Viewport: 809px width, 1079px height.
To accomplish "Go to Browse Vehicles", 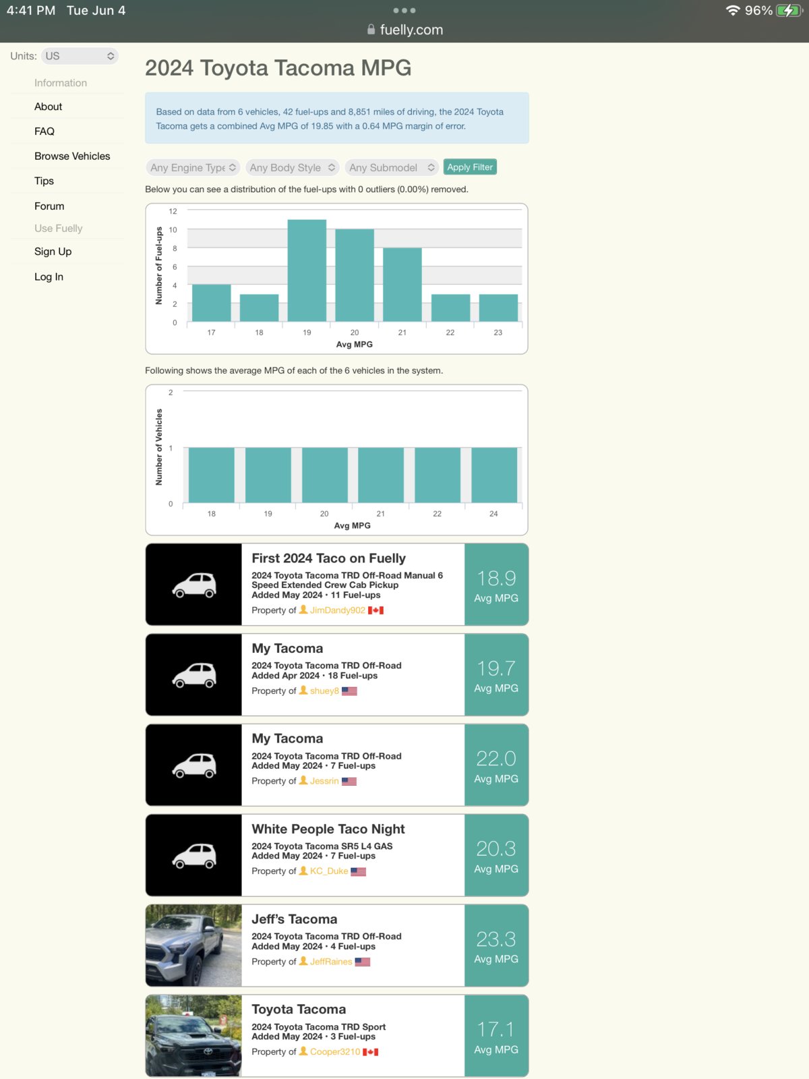I will (72, 156).
